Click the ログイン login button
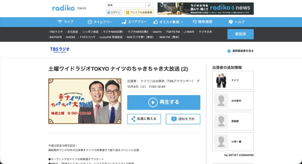 click(114, 12)
